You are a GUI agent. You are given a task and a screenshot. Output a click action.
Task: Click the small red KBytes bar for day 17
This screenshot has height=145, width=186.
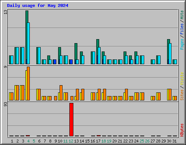click(x=98, y=136)
